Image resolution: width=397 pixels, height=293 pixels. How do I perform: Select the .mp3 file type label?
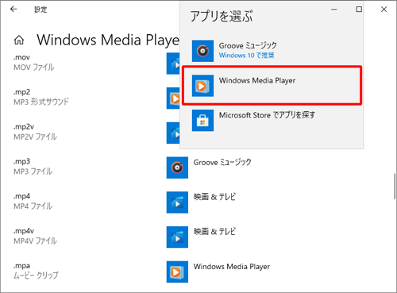22,161
